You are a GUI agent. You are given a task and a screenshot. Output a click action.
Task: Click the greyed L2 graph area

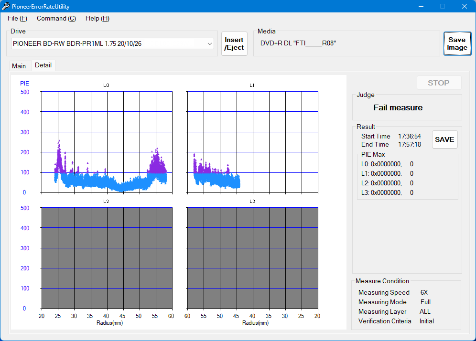pos(107,258)
